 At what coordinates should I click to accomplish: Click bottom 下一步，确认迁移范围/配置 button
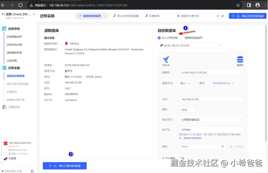click(65, 166)
